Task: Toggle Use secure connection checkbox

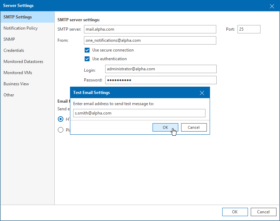Action: [87, 50]
